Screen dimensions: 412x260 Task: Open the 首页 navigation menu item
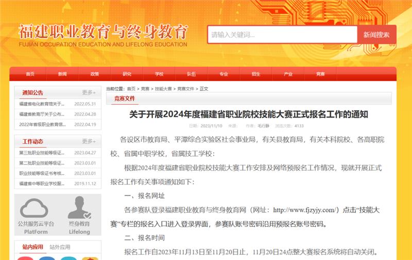(x=30, y=74)
